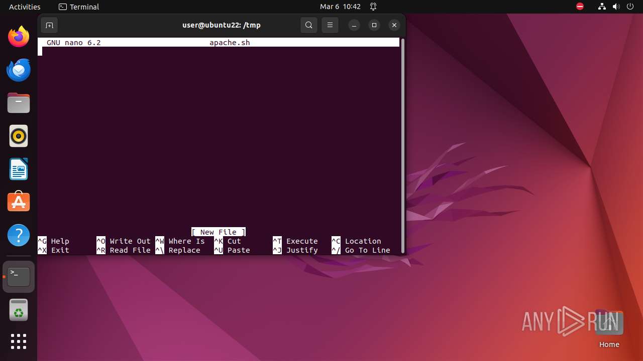Launch Thunderbird mail from the dock

pos(19,70)
